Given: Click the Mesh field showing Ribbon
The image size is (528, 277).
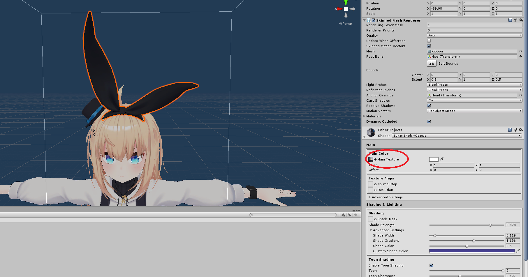Looking at the screenshot, I should click(472, 51).
